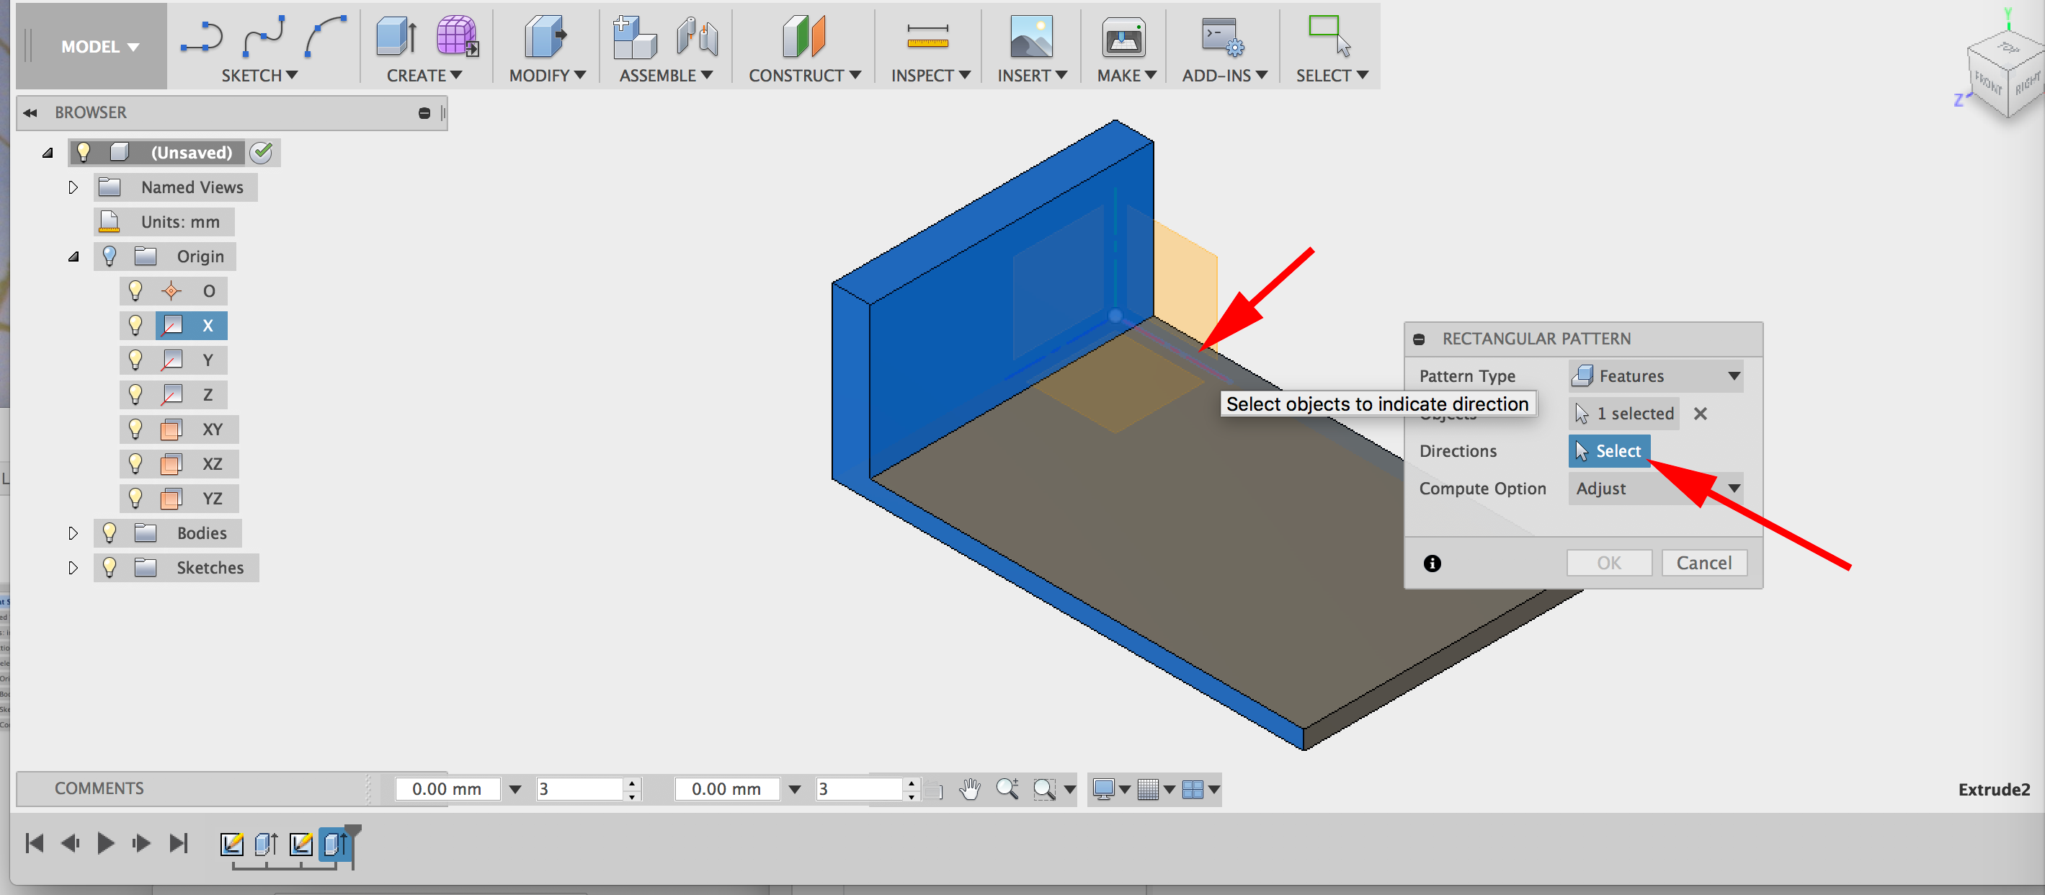Select X axis in browser tree

(x=192, y=326)
